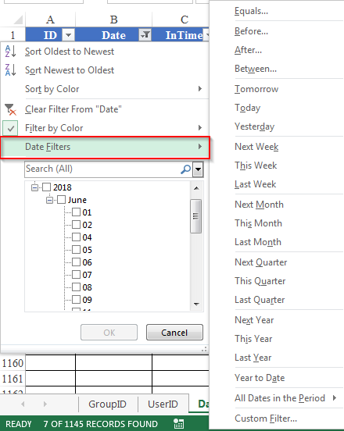Screen dimensions: 344x431
Task: Collapse the 2018 tree node
Action: [x=34, y=187]
